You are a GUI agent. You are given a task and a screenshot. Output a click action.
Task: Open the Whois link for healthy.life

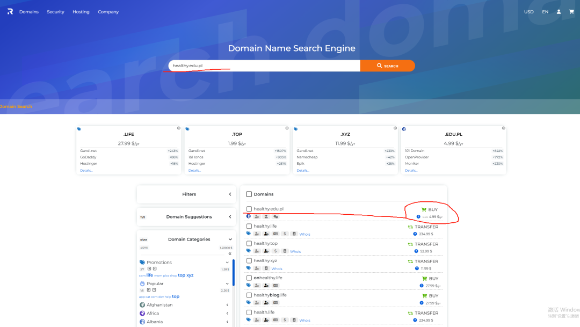click(x=305, y=234)
